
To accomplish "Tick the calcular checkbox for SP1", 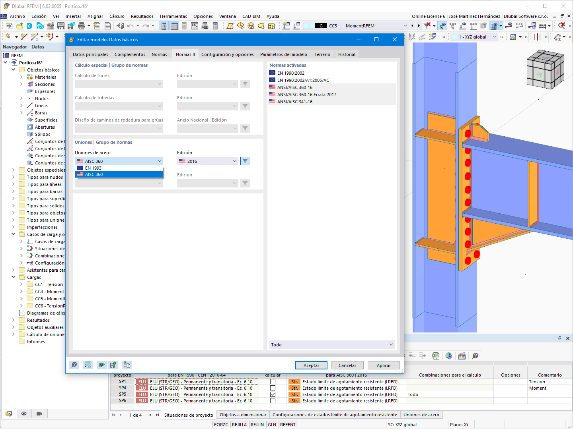I will (x=273, y=382).
